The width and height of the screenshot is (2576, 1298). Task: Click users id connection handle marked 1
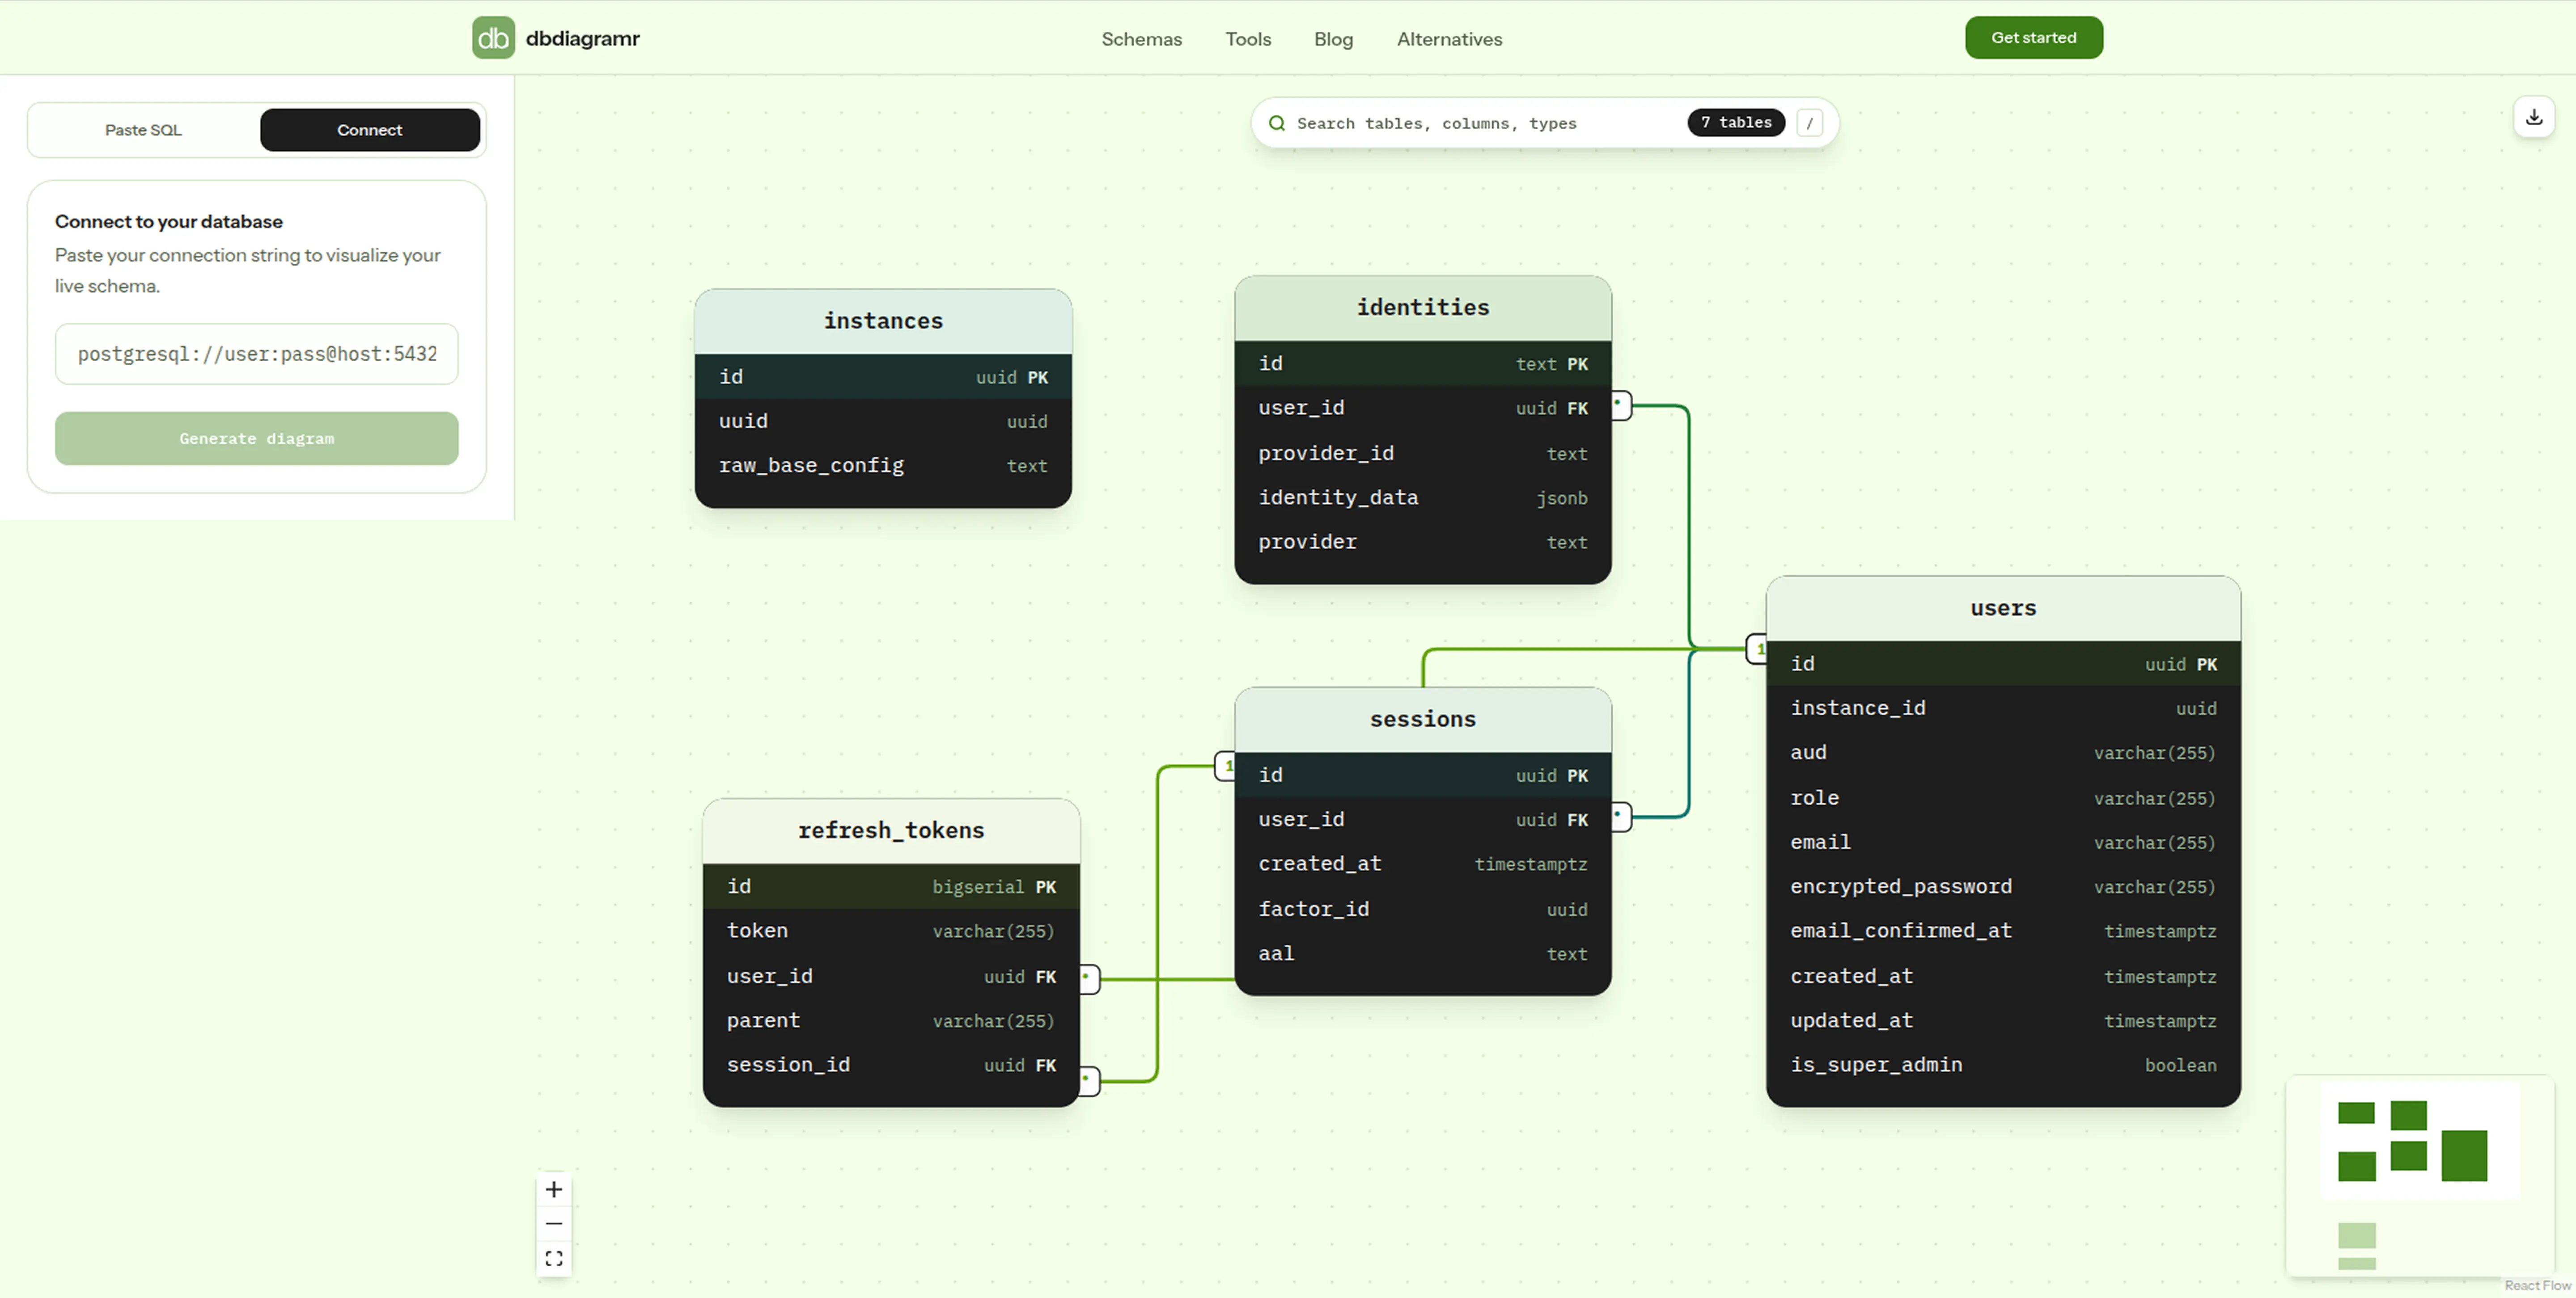pos(1757,649)
